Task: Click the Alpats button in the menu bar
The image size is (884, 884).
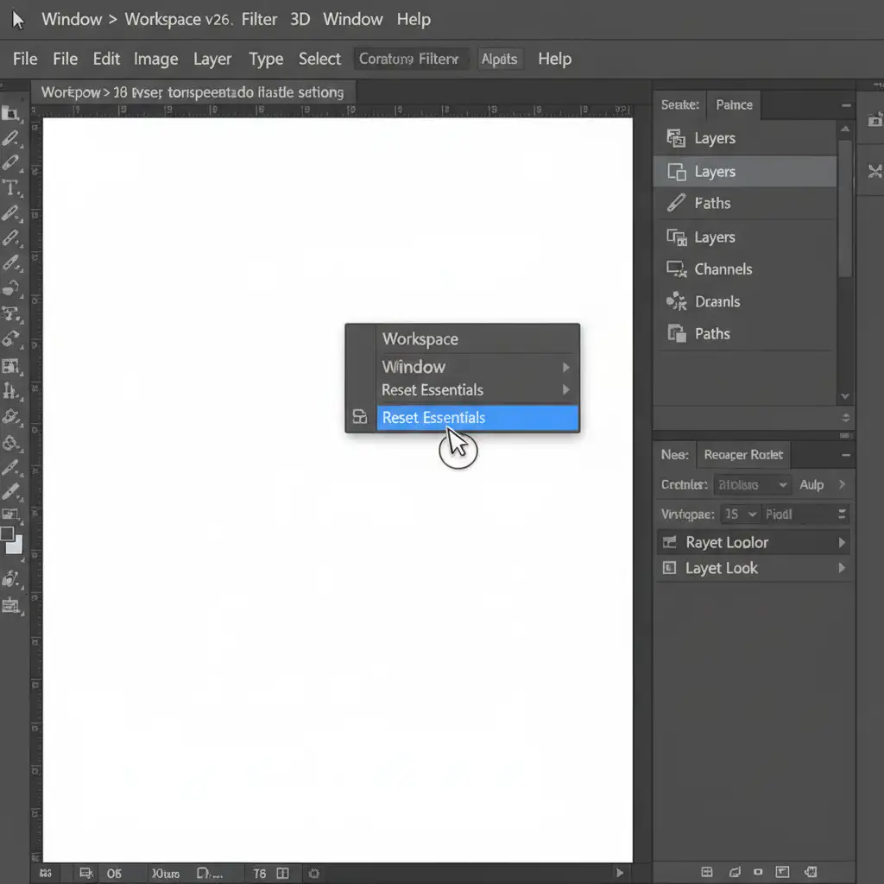Action: (499, 59)
